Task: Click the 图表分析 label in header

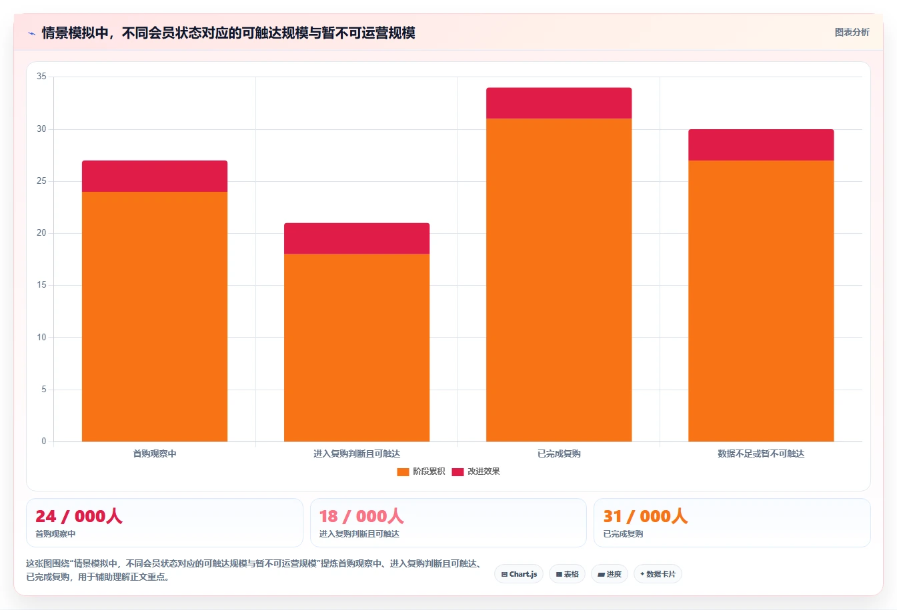Action: click(x=852, y=32)
